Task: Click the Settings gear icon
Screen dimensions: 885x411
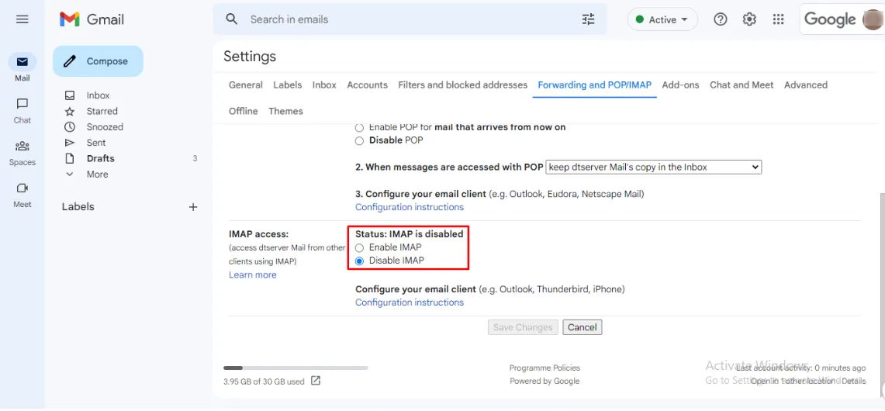Action: 749,19
